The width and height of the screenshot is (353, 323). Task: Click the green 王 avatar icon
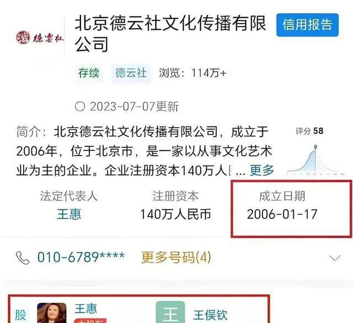[170, 312]
